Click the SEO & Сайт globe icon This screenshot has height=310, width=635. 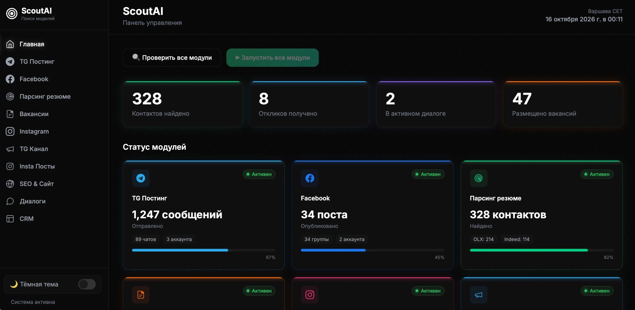10,184
